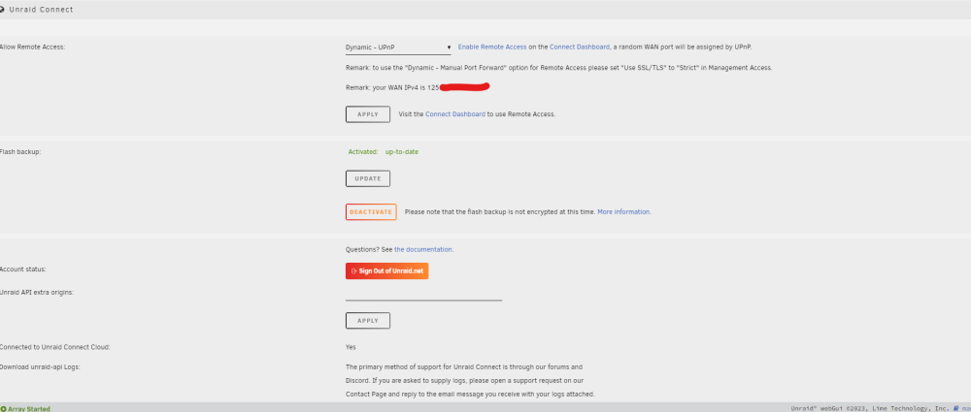Sign out of Unraid.net

tap(387, 271)
